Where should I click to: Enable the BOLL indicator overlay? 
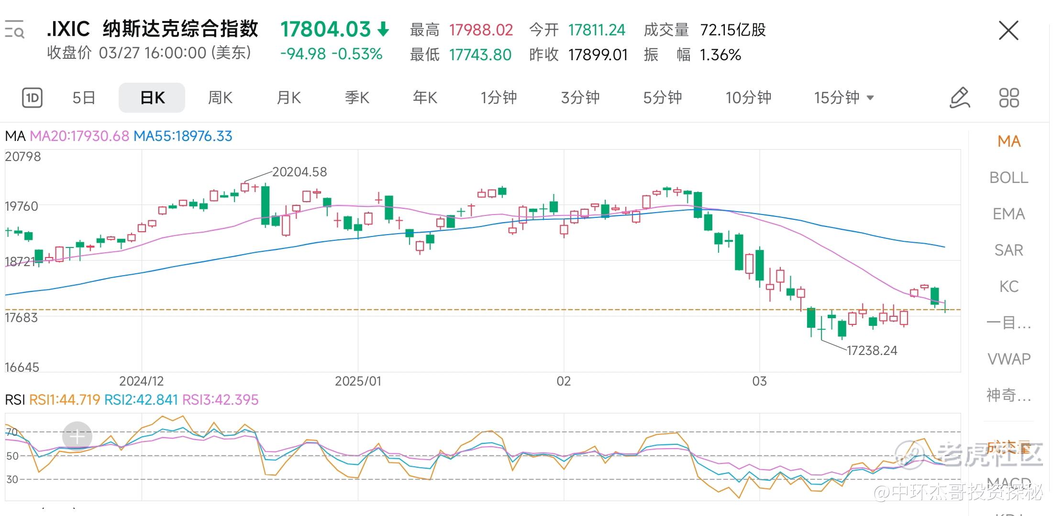click(1009, 178)
